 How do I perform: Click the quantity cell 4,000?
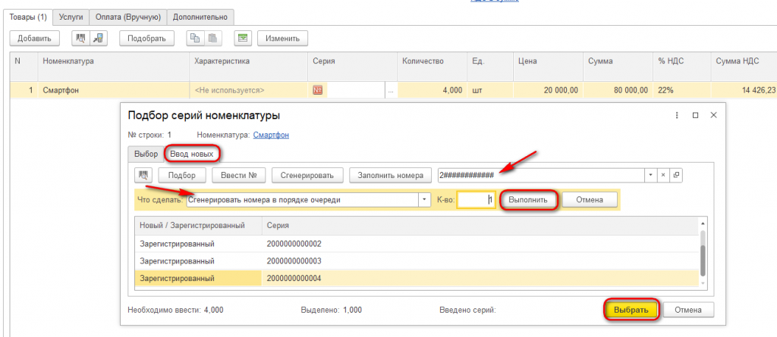click(432, 91)
